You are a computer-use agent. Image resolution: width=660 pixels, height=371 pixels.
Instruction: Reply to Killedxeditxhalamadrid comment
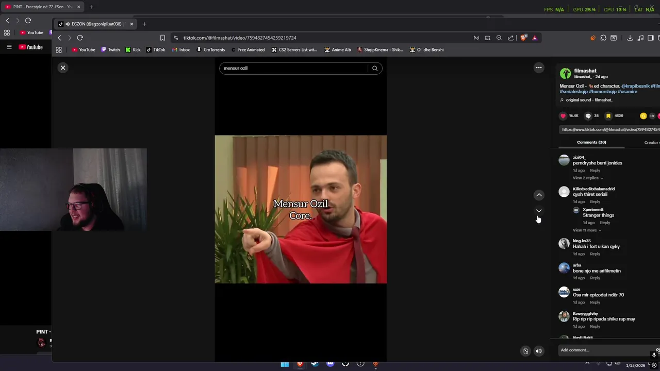(595, 201)
